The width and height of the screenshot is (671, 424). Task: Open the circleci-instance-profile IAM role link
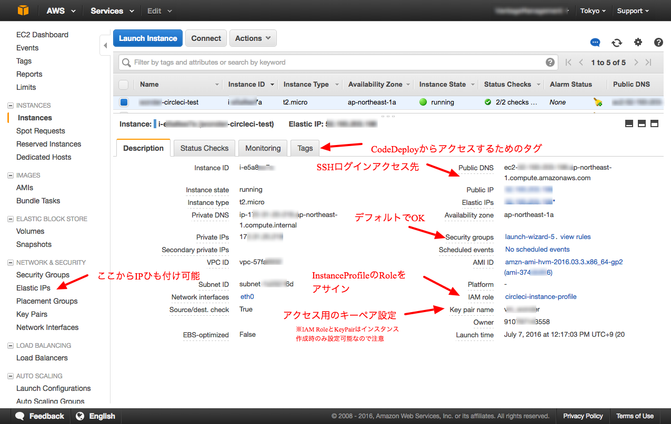[540, 296]
